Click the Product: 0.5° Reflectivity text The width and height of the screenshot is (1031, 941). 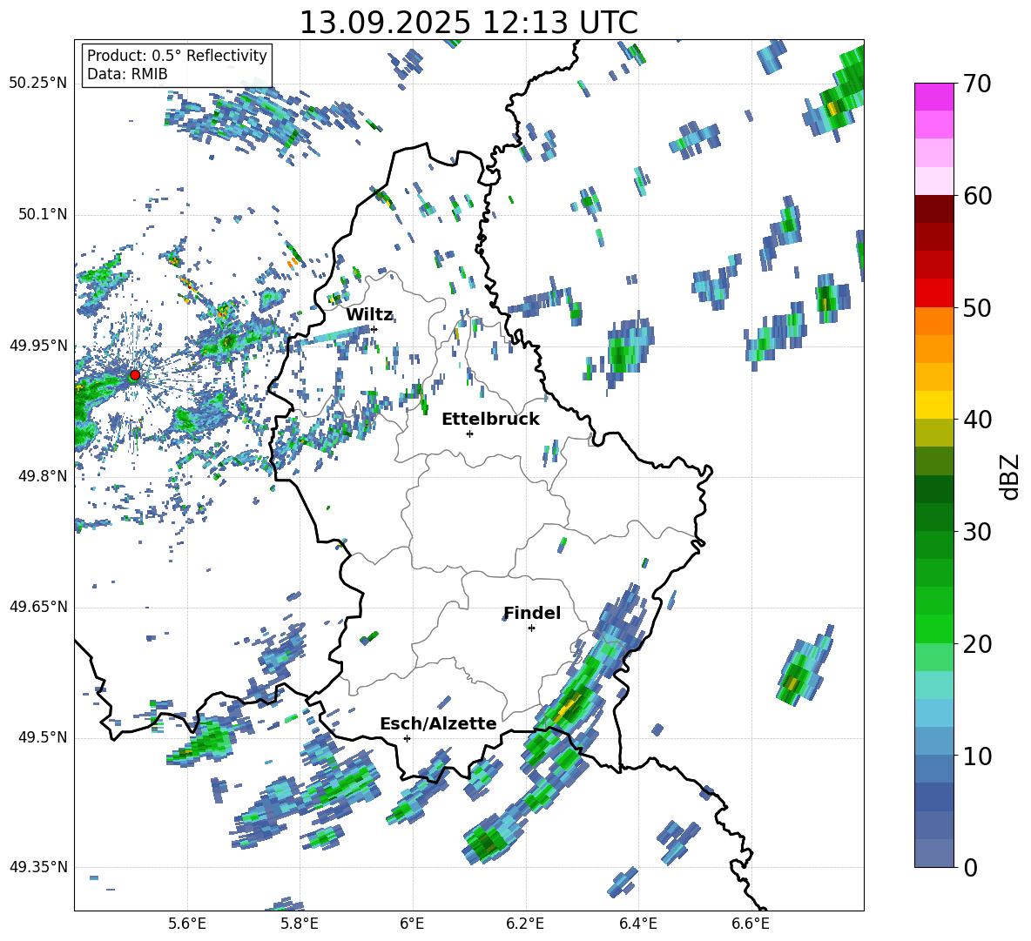(177, 56)
